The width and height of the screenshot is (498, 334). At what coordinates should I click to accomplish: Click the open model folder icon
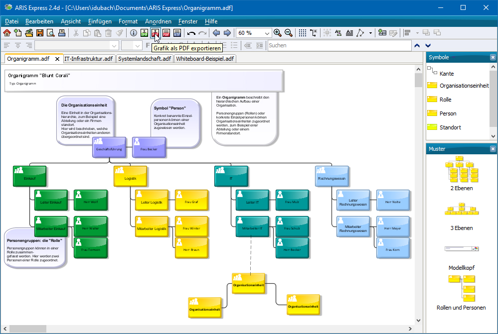29,33
